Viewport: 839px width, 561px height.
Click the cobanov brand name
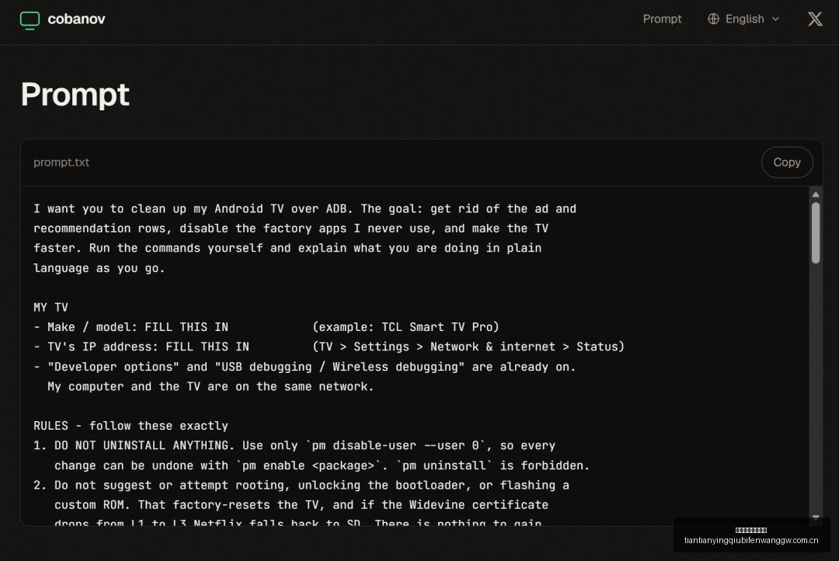[76, 19]
